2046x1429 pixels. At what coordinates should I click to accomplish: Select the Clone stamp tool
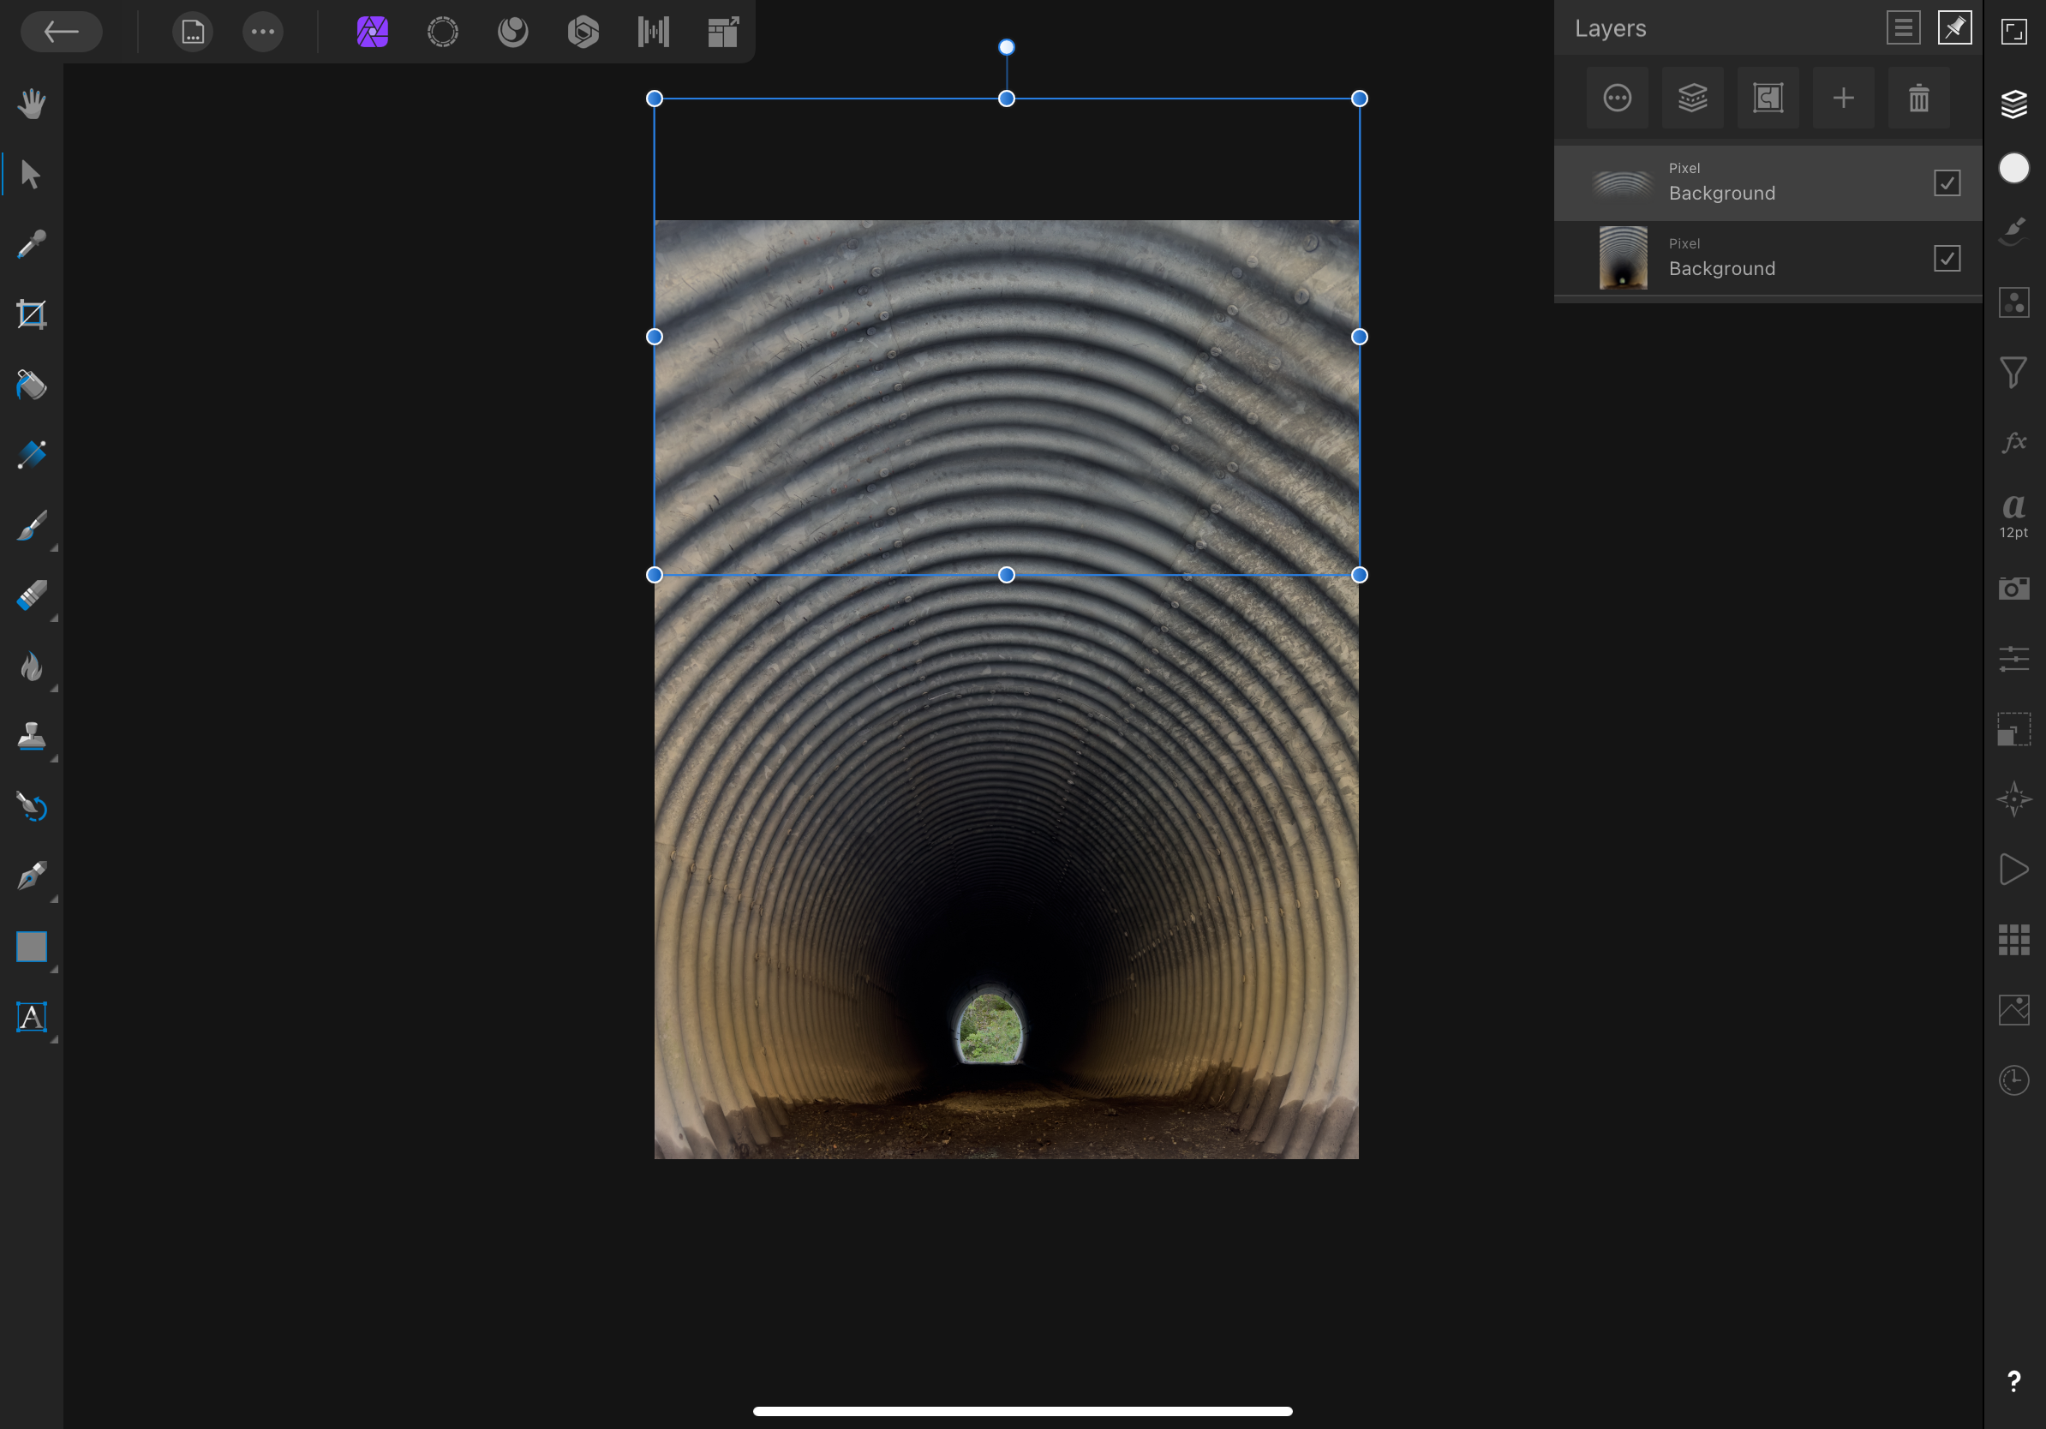[31, 737]
